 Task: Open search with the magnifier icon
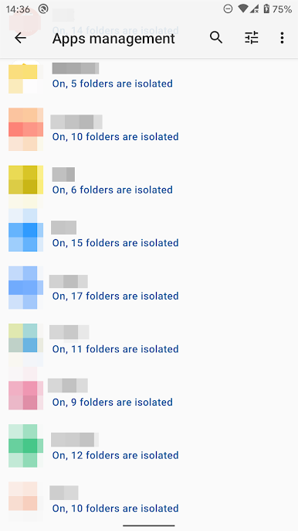click(216, 37)
